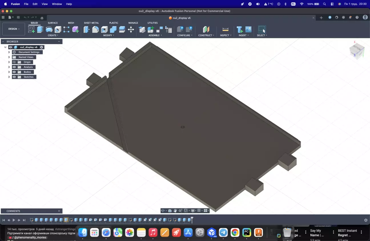Click the Extrude tool icon
The image size is (370, 241).
(x=40, y=29)
